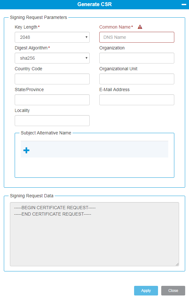The width and height of the screenshot is (189, 299).
Task: Click the Common Name label
Action: [x=115, y=27]
